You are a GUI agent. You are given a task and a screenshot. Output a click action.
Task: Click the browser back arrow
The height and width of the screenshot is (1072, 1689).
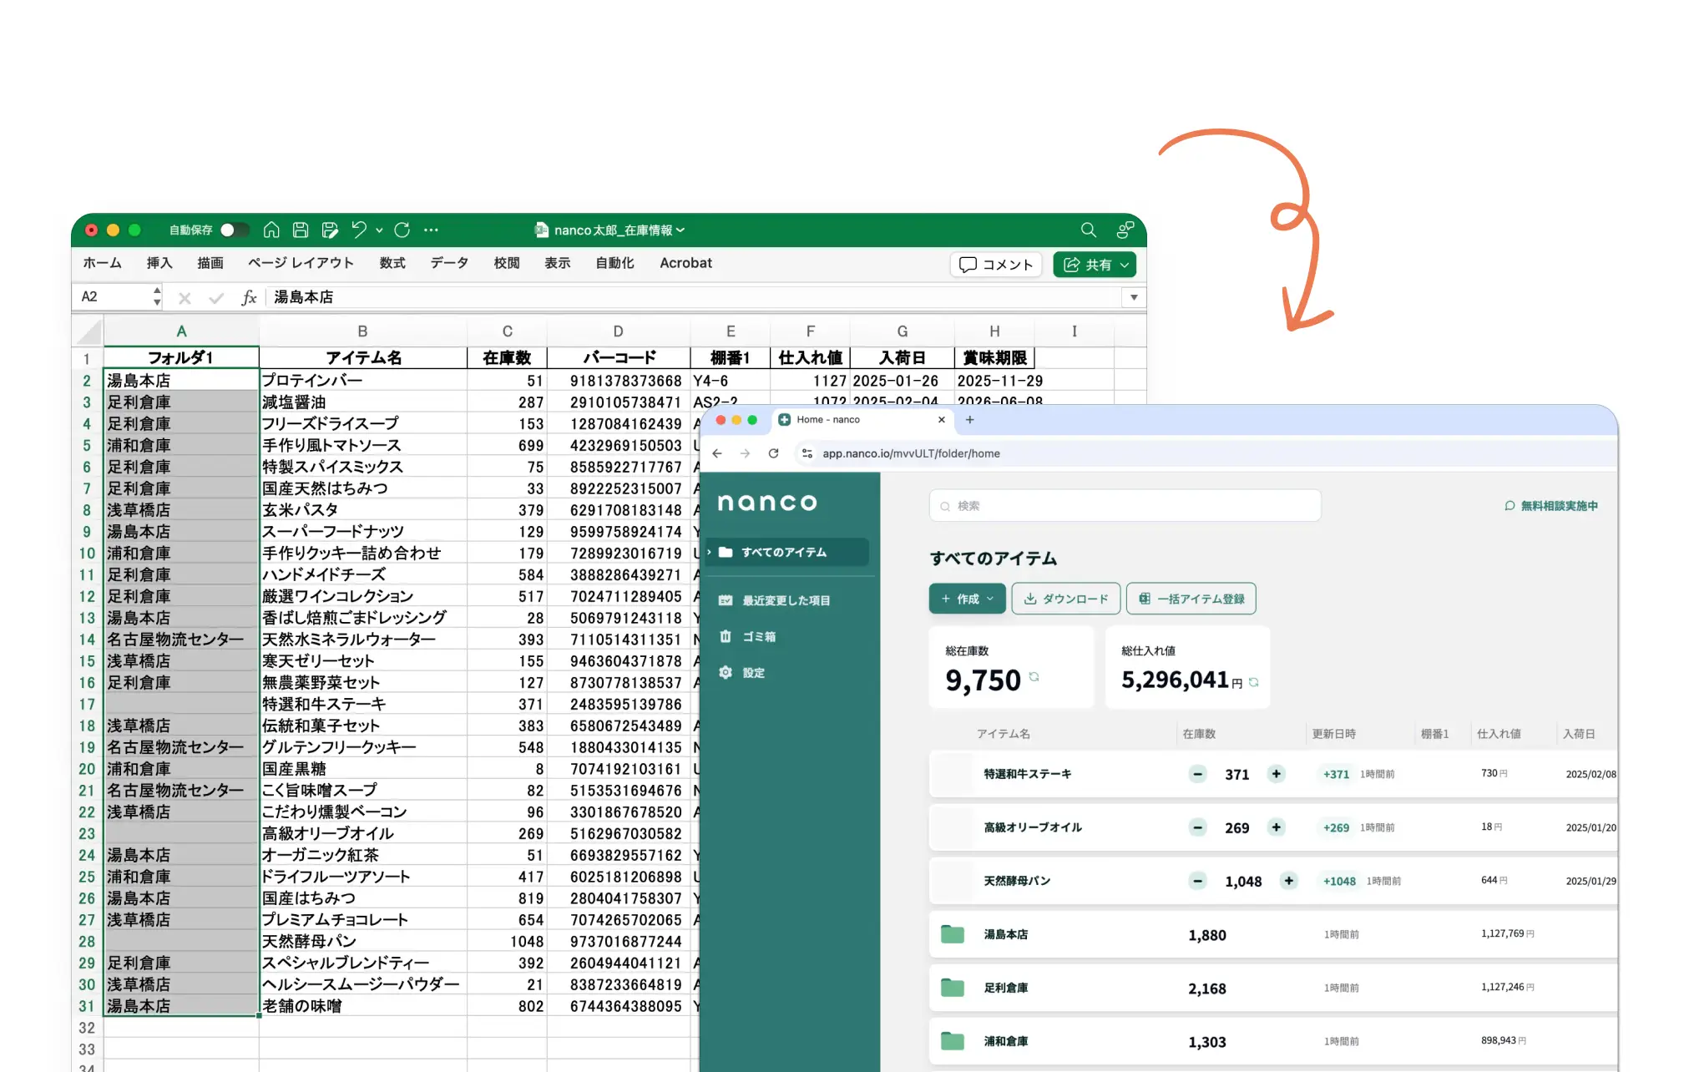coord(717,453)
